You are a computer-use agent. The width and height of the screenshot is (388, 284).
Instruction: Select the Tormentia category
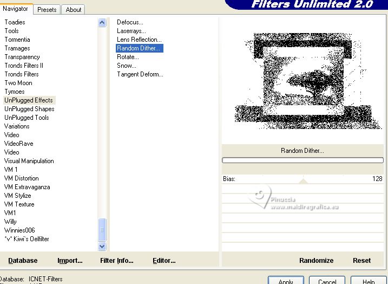[x=17, y=40]
